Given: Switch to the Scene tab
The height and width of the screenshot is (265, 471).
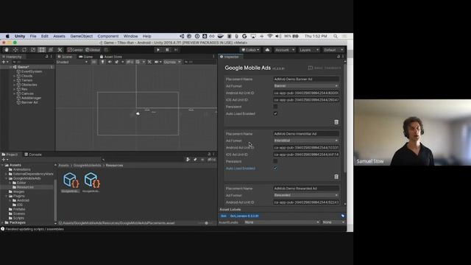Looking at the screenshot, I should pos(65,57).
